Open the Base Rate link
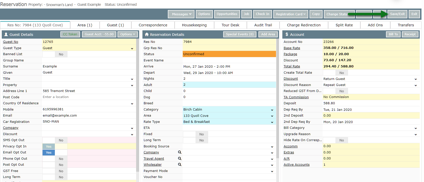Screen dimensions: 424x182 (292, 48)
